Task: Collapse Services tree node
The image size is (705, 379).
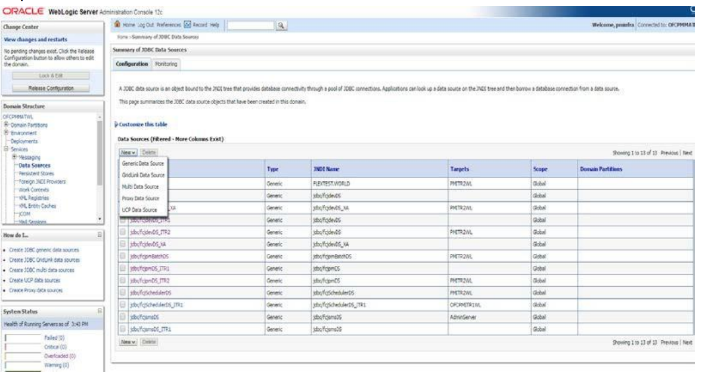Action: tap(7, 149)
